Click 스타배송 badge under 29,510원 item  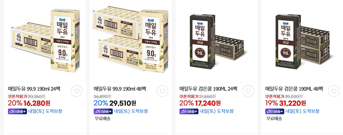pos(103,111)
